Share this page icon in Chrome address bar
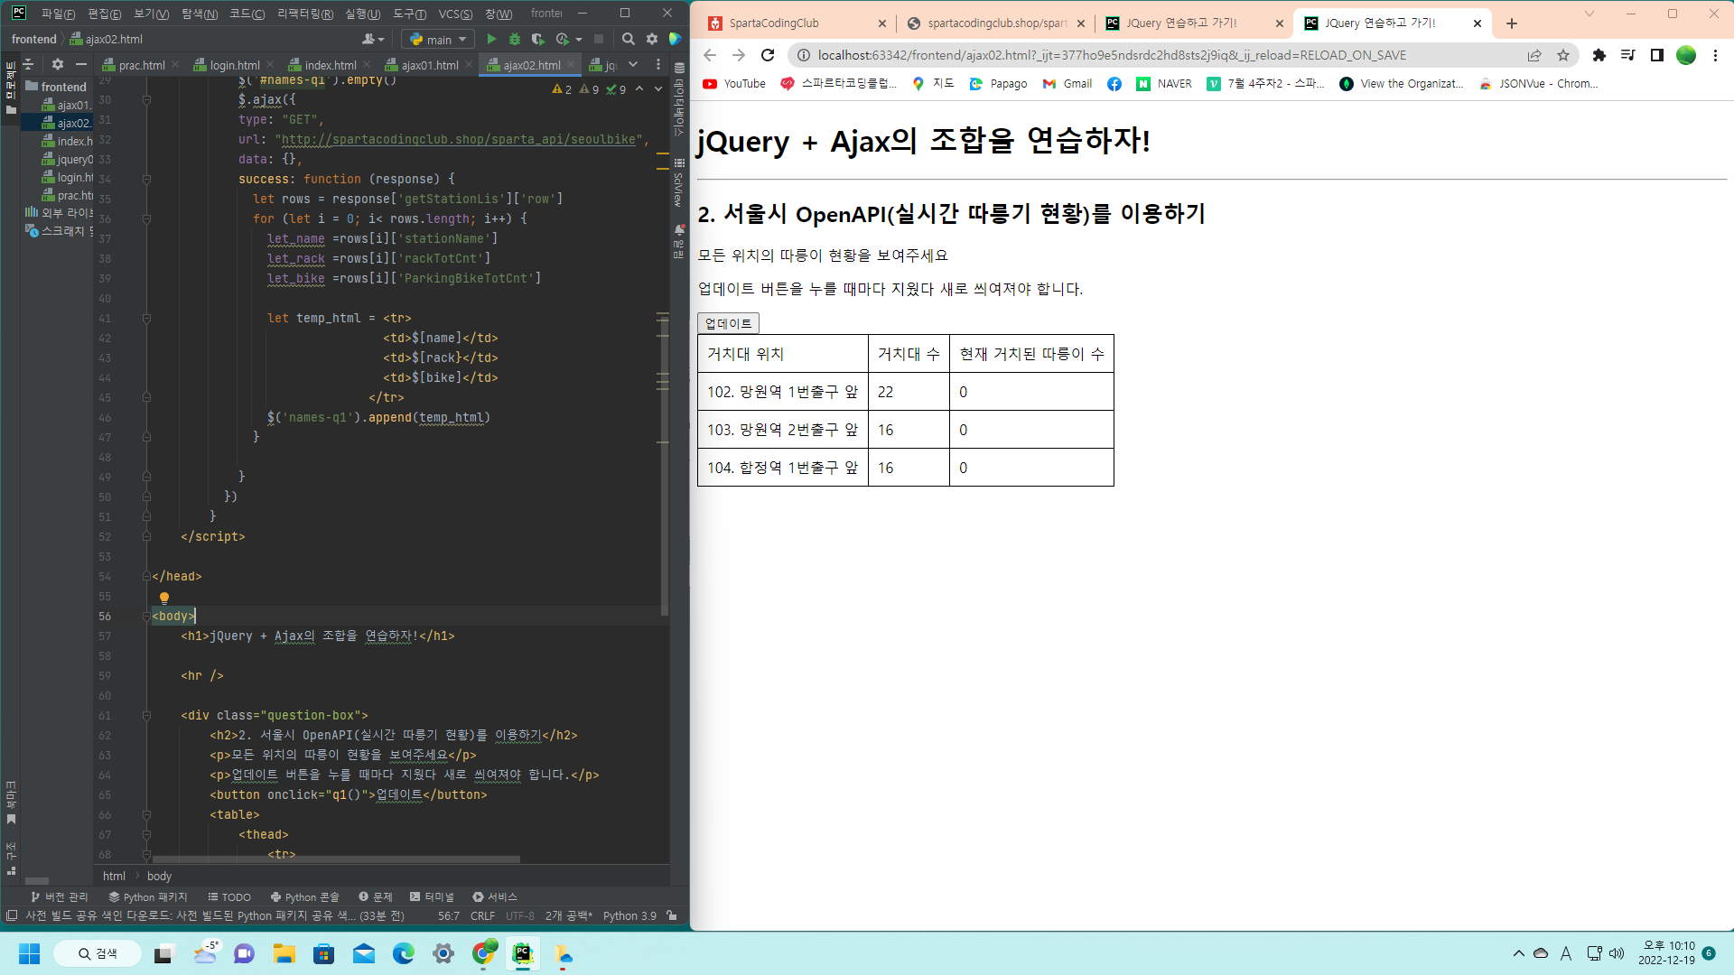1734x975 pixels. [x=1534, y=55]
